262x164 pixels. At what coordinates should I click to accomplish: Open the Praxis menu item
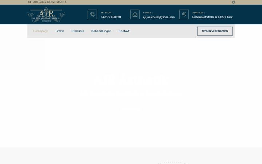pos(60,31)
